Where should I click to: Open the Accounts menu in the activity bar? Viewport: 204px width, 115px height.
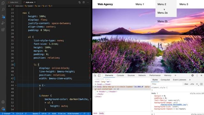tap(3, 102)
